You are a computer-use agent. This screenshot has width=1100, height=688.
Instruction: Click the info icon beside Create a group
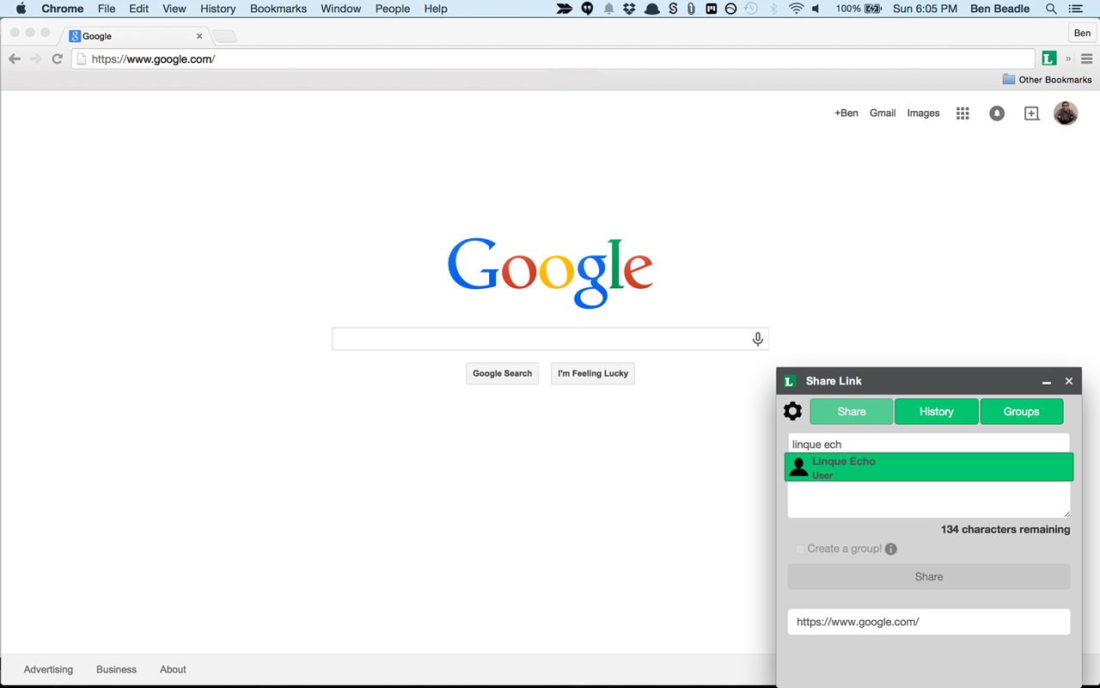(x=890, y=549)
